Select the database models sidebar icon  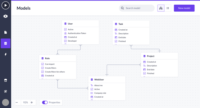coord(6,43)
